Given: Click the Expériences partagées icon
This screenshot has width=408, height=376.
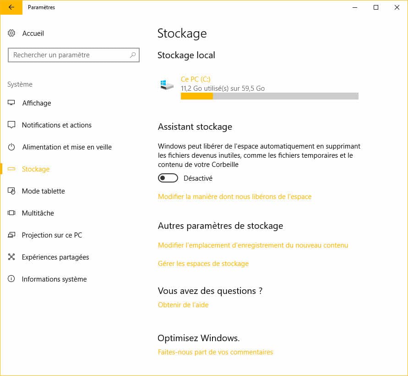Looking at the screenshot, I should click(x=11, y=257).
